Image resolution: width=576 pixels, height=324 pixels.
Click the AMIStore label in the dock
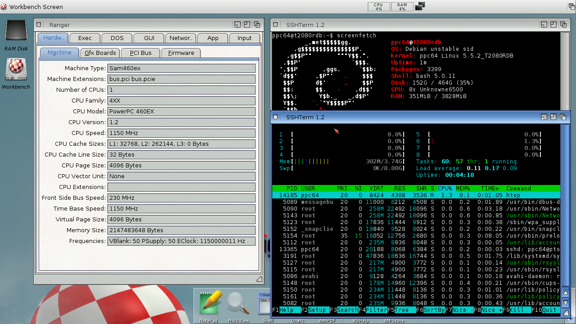394,321
